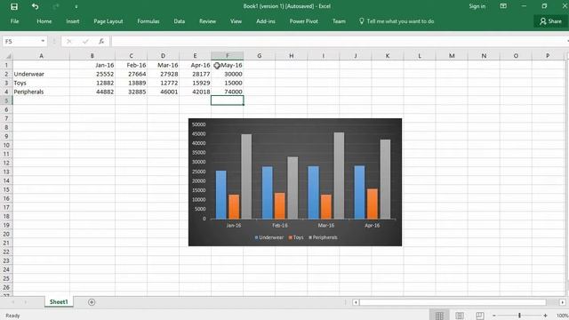Open the View tab
This screenshot has height=320, width=569.
click(236, 21)
